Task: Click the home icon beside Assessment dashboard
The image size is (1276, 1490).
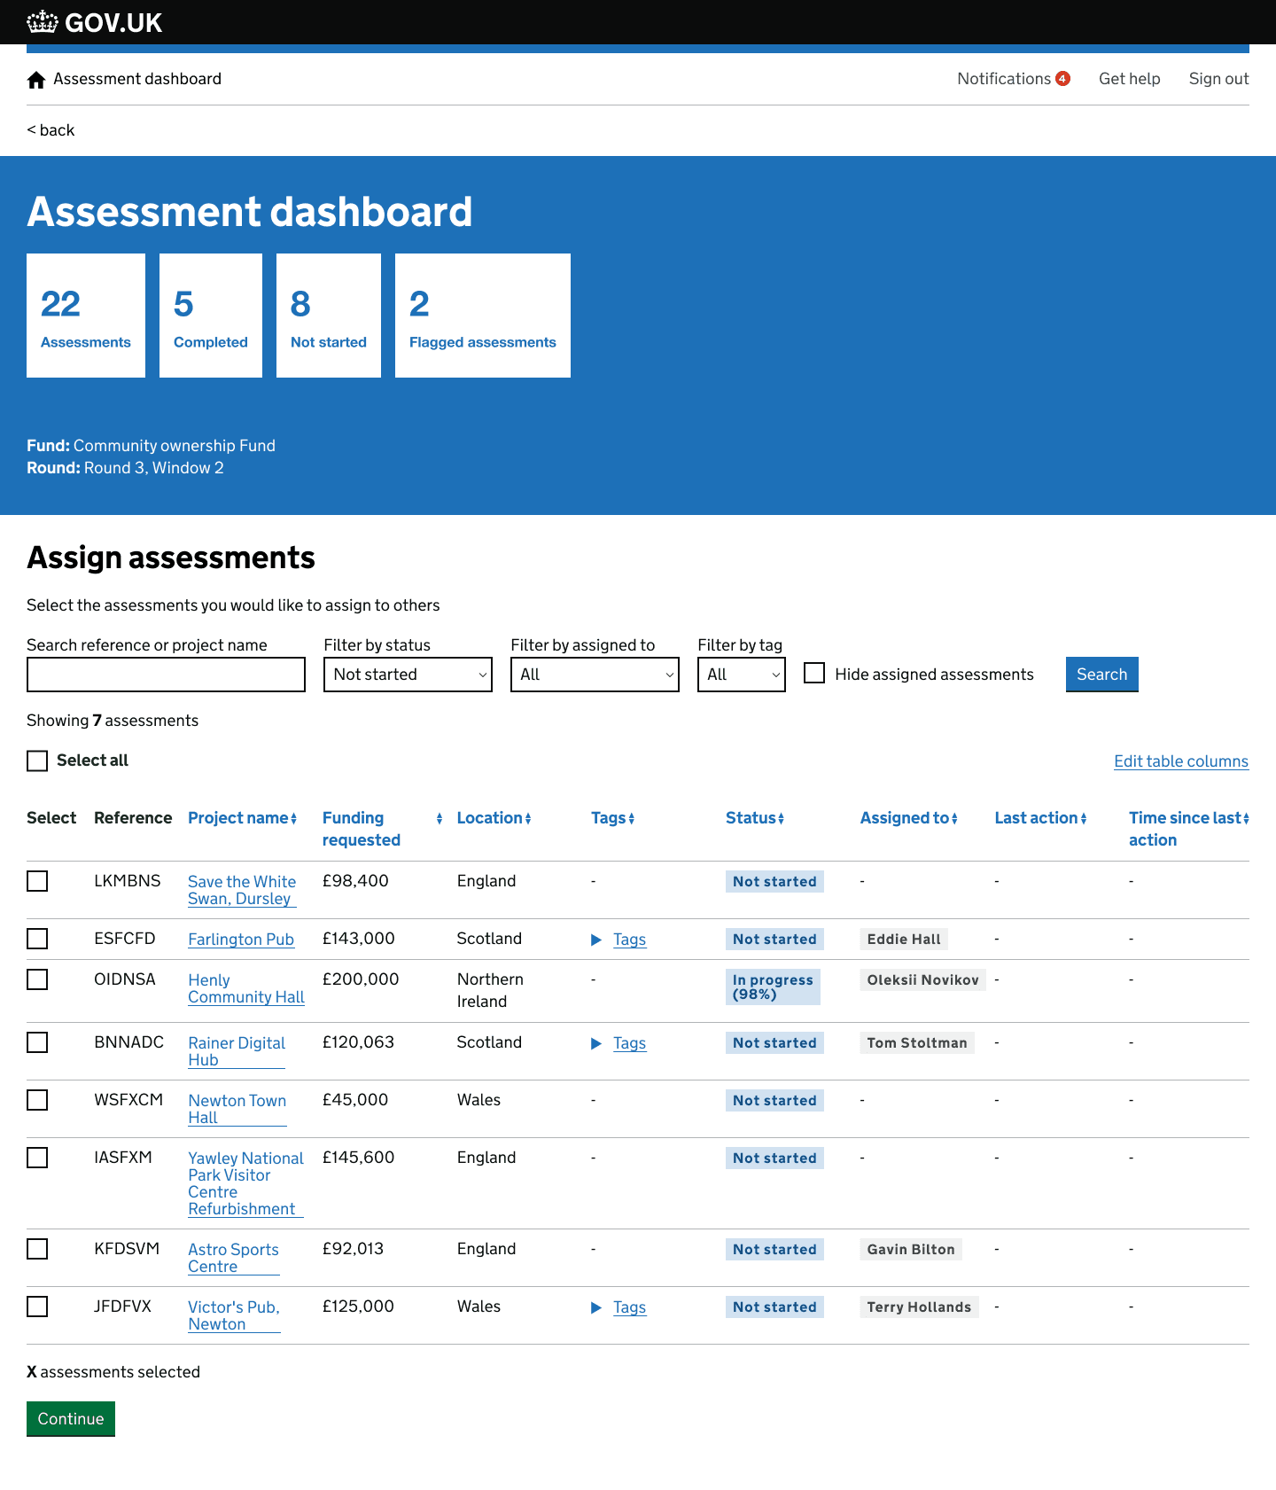Action: [x=36, y=80]
